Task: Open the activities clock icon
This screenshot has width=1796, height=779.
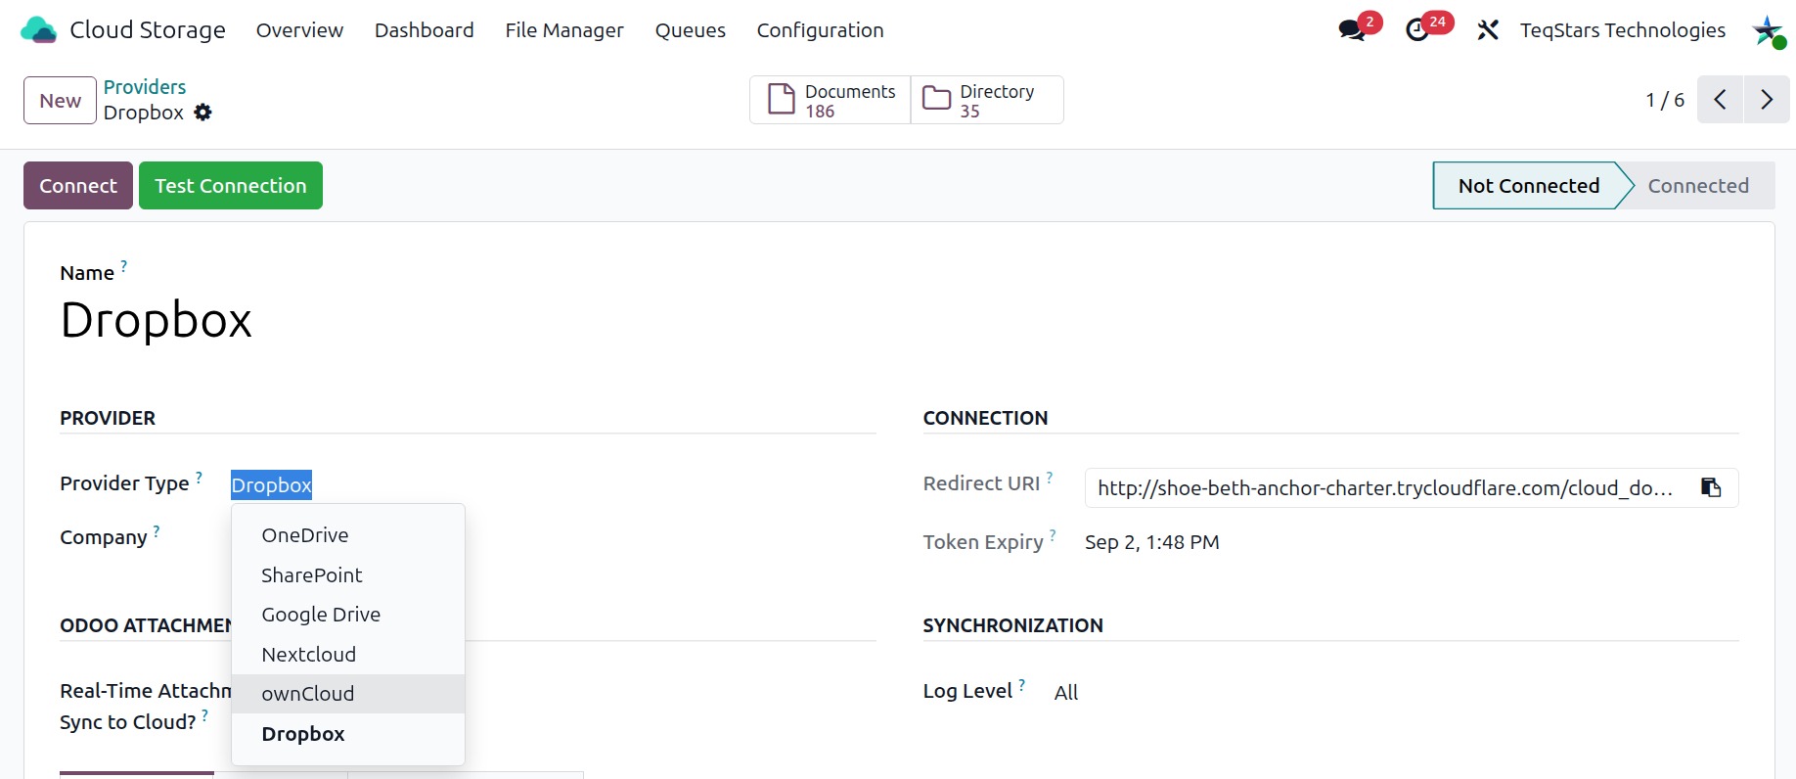Action: click(x=1416, y=30)
